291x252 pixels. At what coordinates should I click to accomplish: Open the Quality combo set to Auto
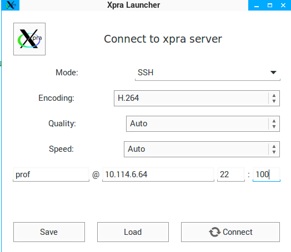click(x=203, y=124)
